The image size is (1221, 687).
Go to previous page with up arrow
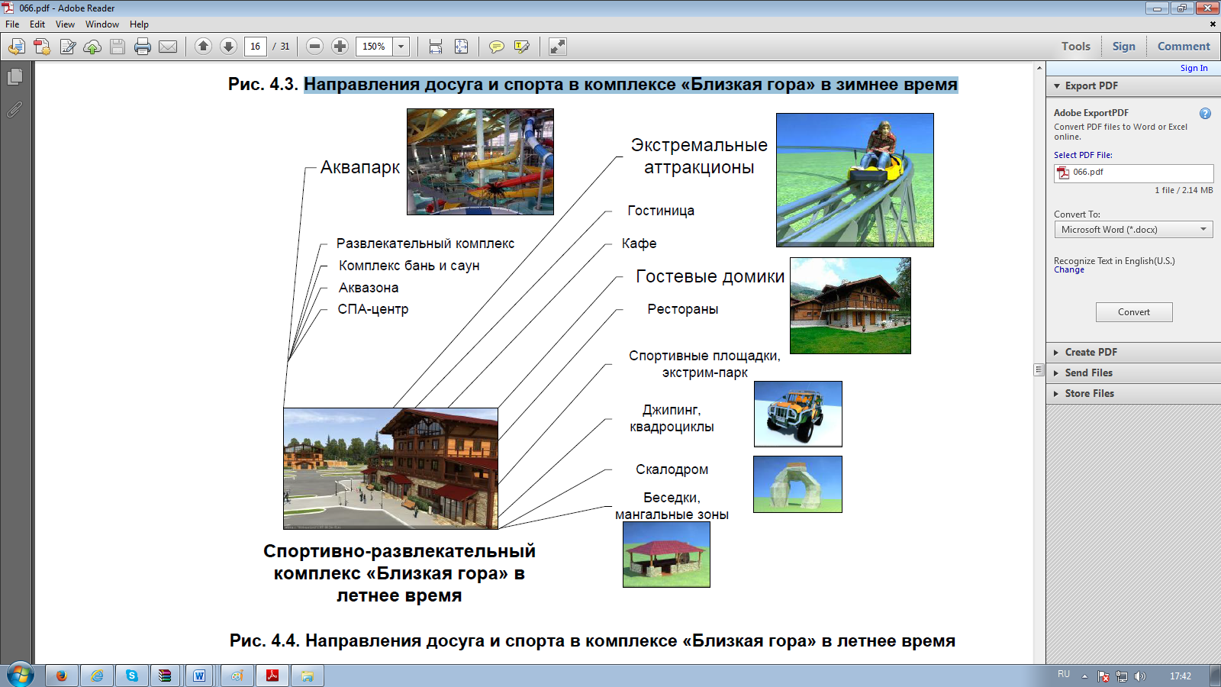pyautogui.click(x=203, y=47)
